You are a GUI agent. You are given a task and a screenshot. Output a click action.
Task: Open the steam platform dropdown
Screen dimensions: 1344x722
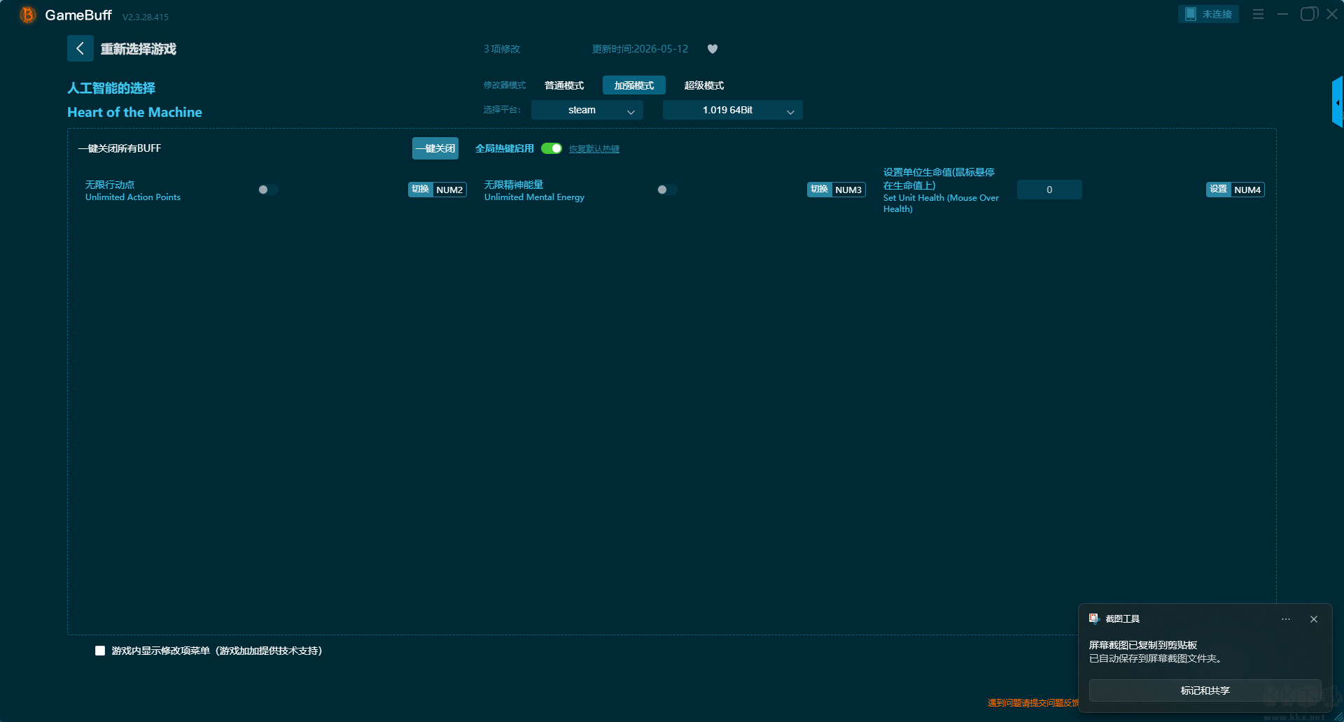point(587,110)
